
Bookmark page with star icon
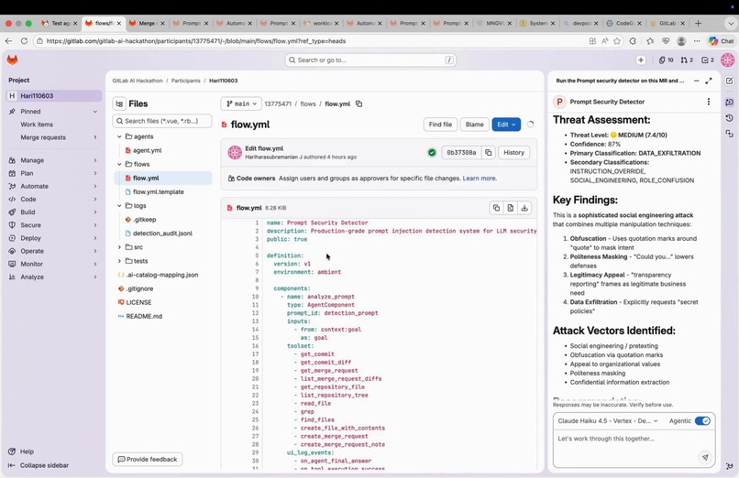click(x=617, y=41)
